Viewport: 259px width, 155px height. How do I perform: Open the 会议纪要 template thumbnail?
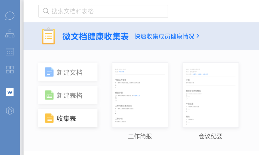pyautogui.click(x=211, y=95)
